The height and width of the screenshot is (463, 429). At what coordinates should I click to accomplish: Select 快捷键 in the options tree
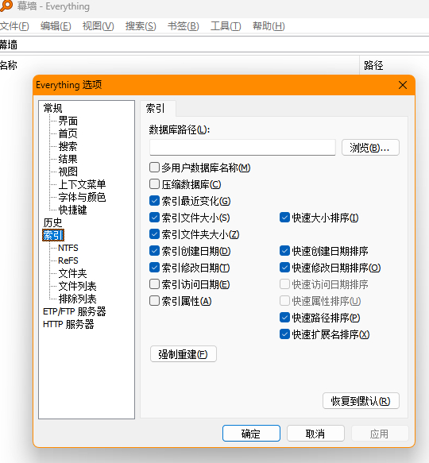coord(72,210)
